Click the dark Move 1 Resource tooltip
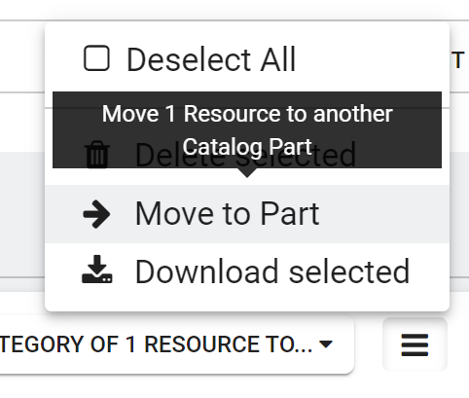This screenshot has height=398, width=469. [247, 129]
